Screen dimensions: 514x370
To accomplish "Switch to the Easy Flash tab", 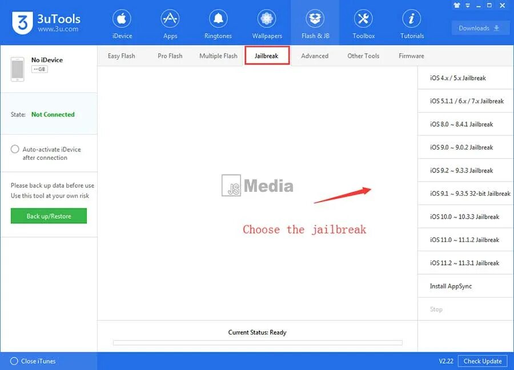I will point(121,56).
